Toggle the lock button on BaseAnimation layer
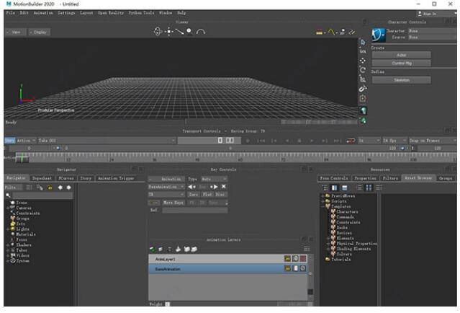460x313 pixels. tap(295, 268)
